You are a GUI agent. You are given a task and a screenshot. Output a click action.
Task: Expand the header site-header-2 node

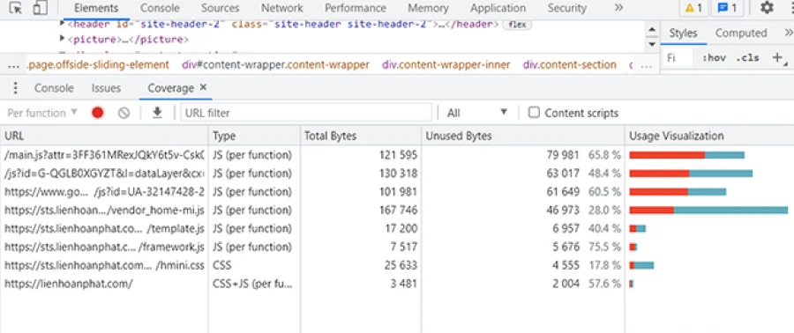pos(63,24)
